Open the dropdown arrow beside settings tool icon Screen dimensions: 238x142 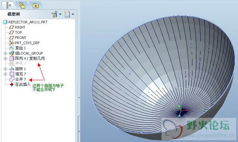click(x=60, y=14)
